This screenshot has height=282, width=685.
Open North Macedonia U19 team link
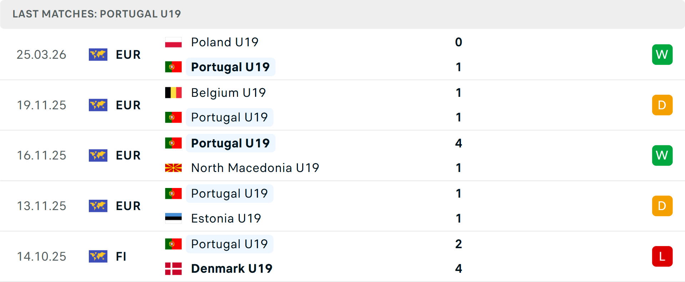pos(255,168)
